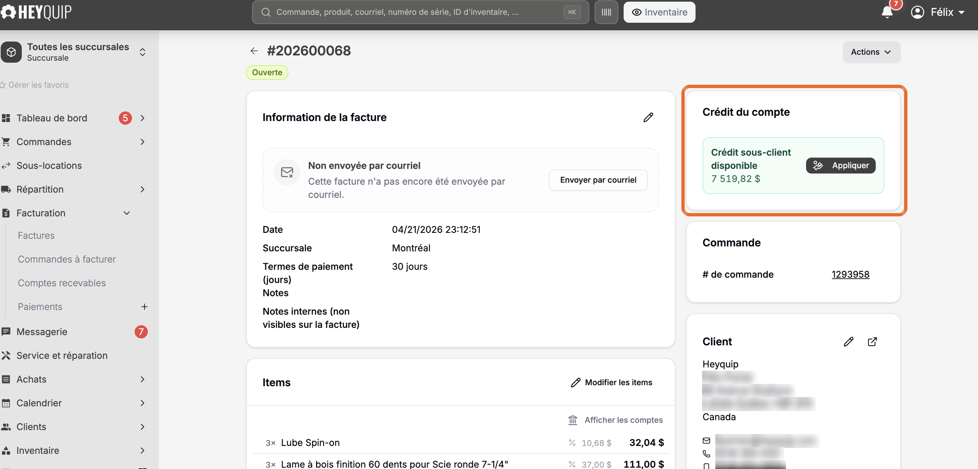Click the Lube Spin-on item row

coord(460,443)
